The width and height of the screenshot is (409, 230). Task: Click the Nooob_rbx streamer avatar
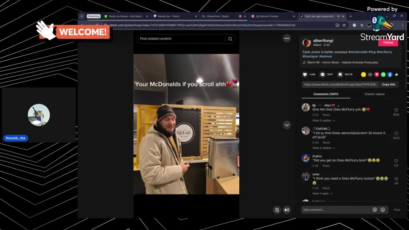pyautogui.click(x=39, y=115)
